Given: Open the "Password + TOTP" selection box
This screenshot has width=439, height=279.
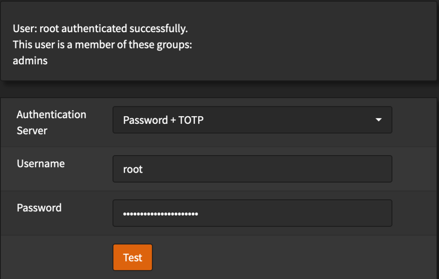Looking at the screenshot, I should click(x=252, y=120).
